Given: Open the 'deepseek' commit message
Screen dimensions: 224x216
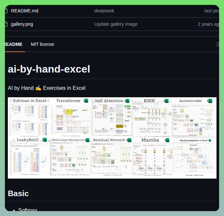Looking at the screenshot, I should pos(104,11).
